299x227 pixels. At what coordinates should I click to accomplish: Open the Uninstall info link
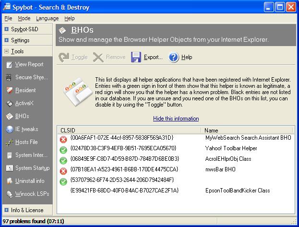pyautogui.click(x=30, y=181)
